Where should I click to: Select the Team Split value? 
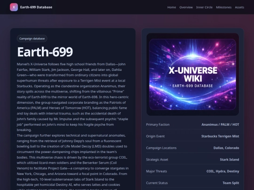point(230,183)
